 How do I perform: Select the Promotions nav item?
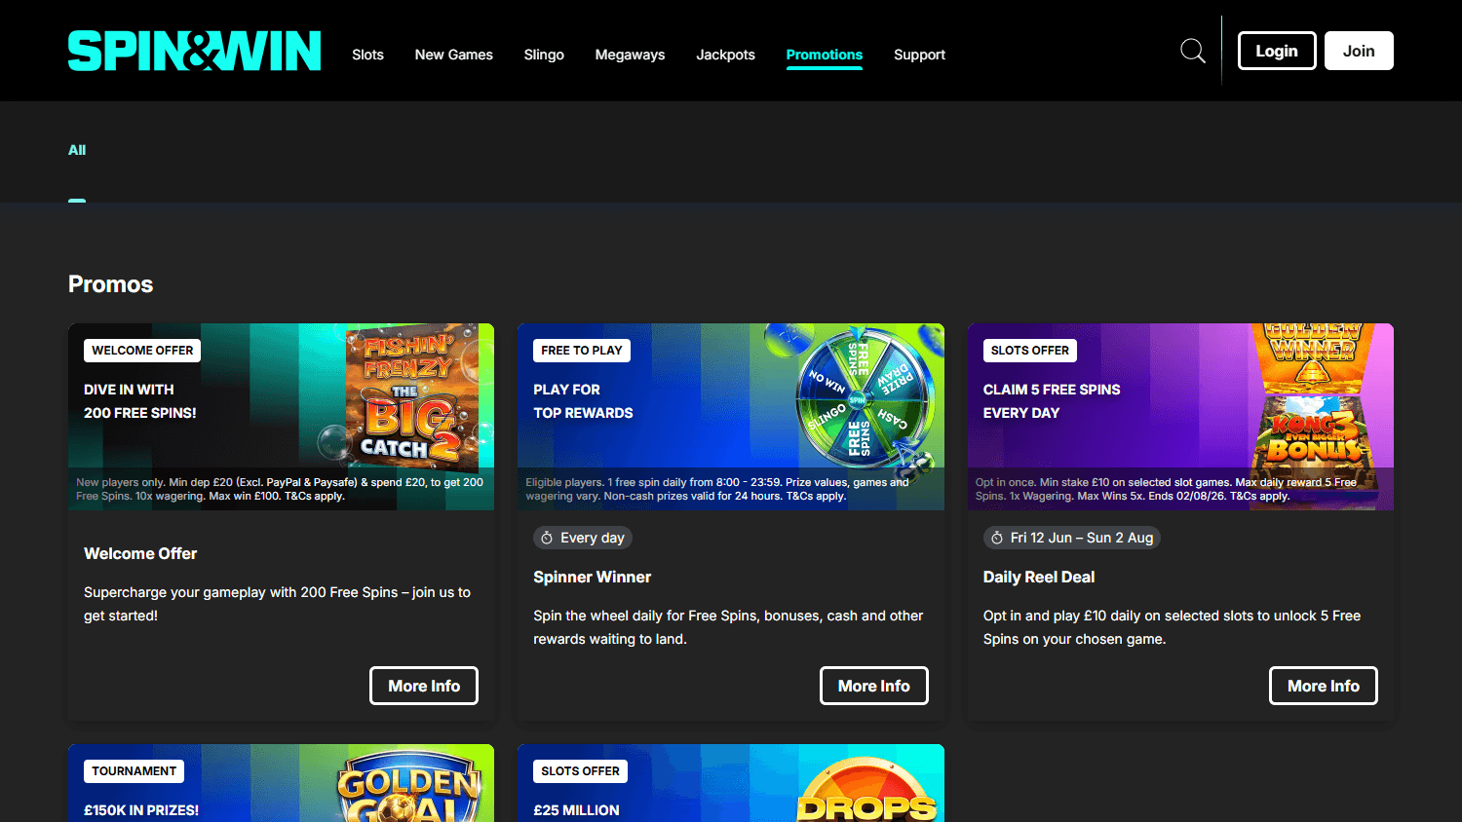(825, 55)
